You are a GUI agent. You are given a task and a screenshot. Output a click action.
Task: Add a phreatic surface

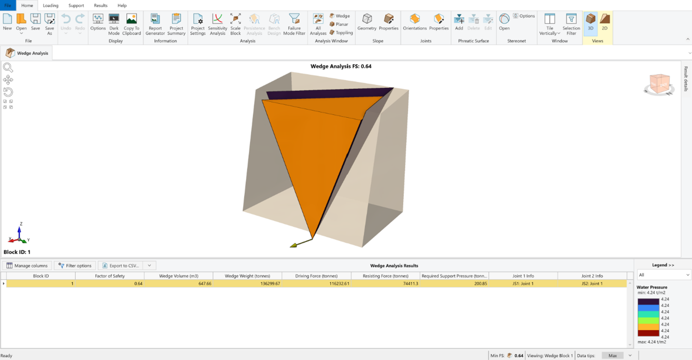(459, 22)
